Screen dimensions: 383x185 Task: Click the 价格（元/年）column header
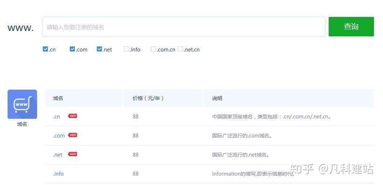[148, 98]
